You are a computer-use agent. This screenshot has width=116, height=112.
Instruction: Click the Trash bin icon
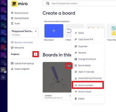[12, 23]
